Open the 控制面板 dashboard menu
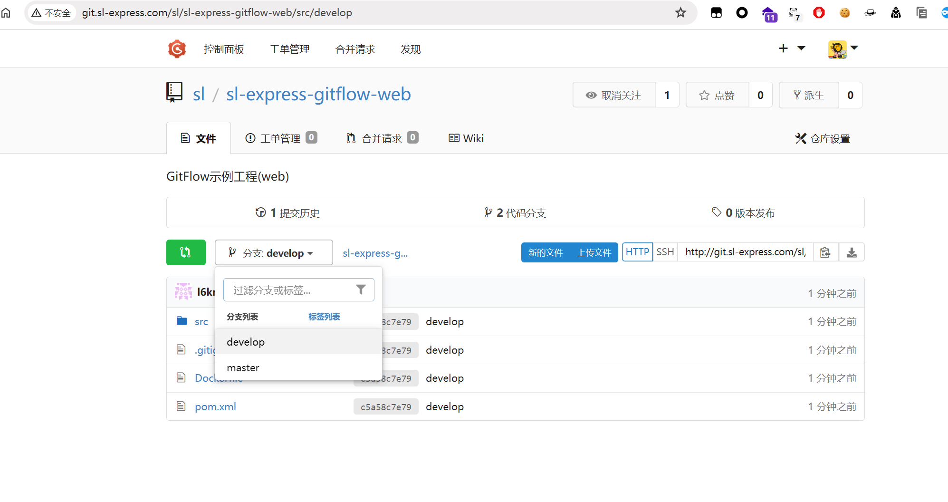The width and height of the screenshot is (948, 502). click(x=224, y=49)
